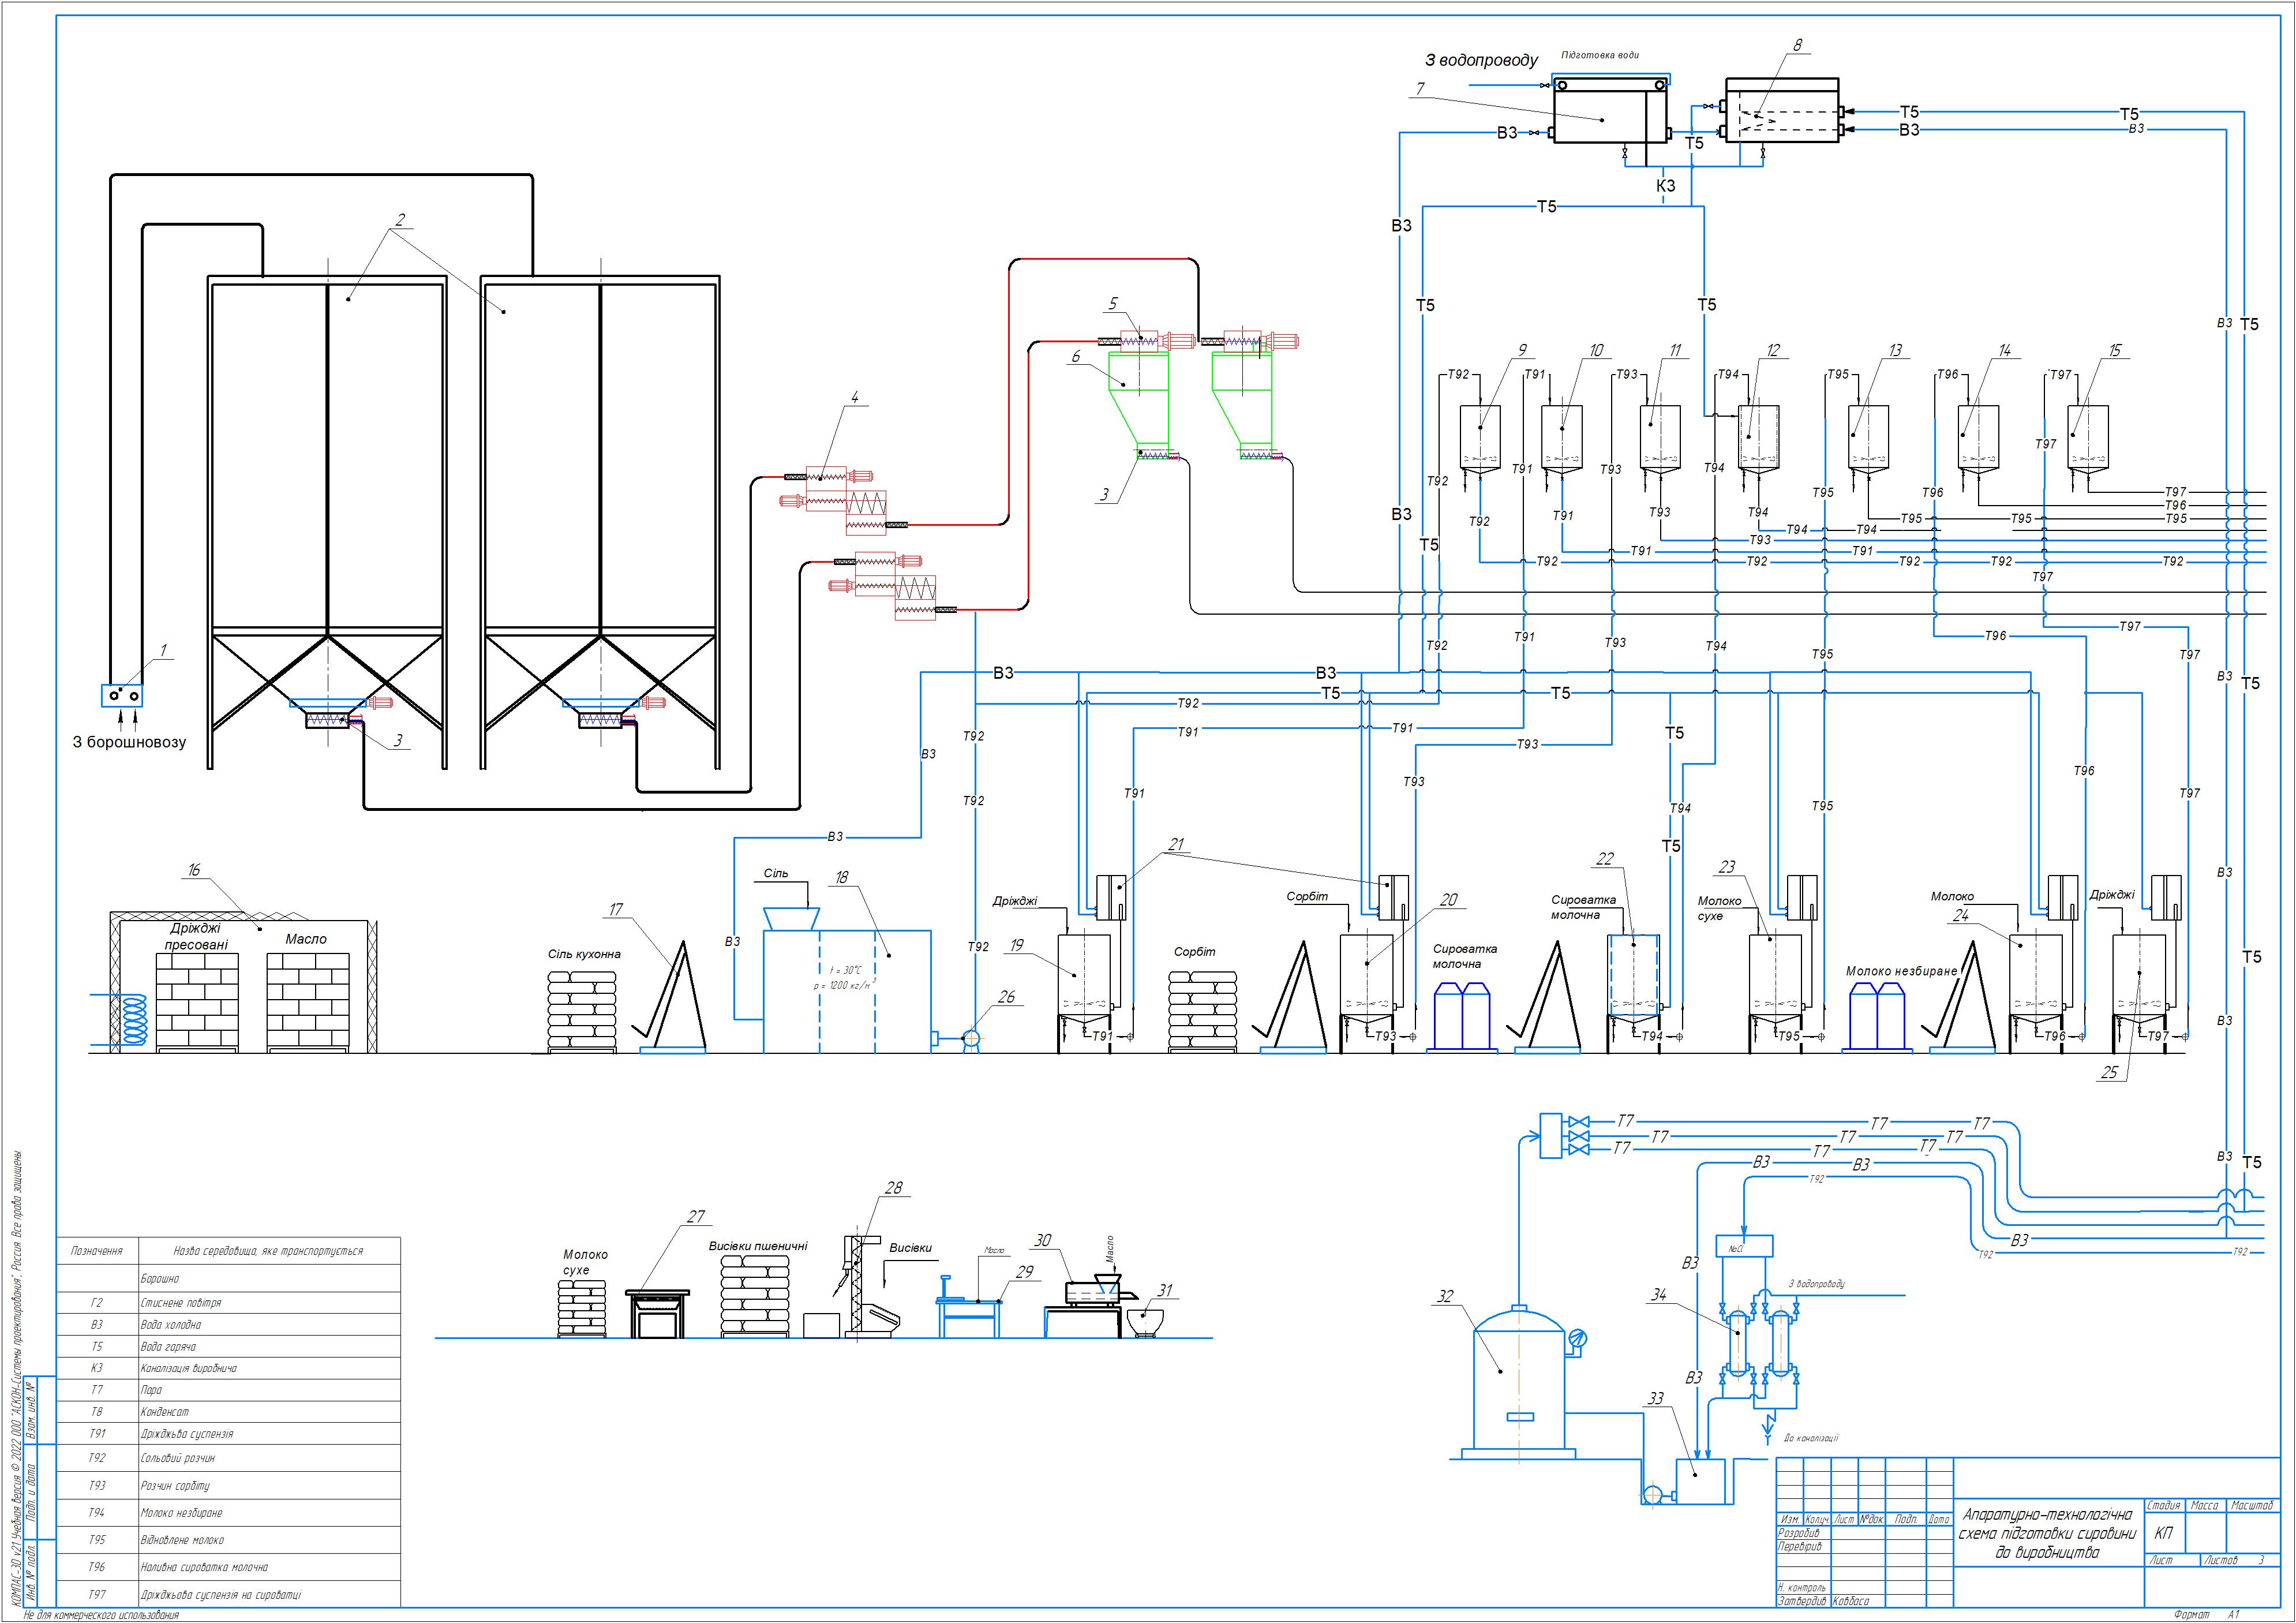Click the flour receiving box numbered 1
The width and height of the screenshot is (2296, 1623).
tap(121, 695)
